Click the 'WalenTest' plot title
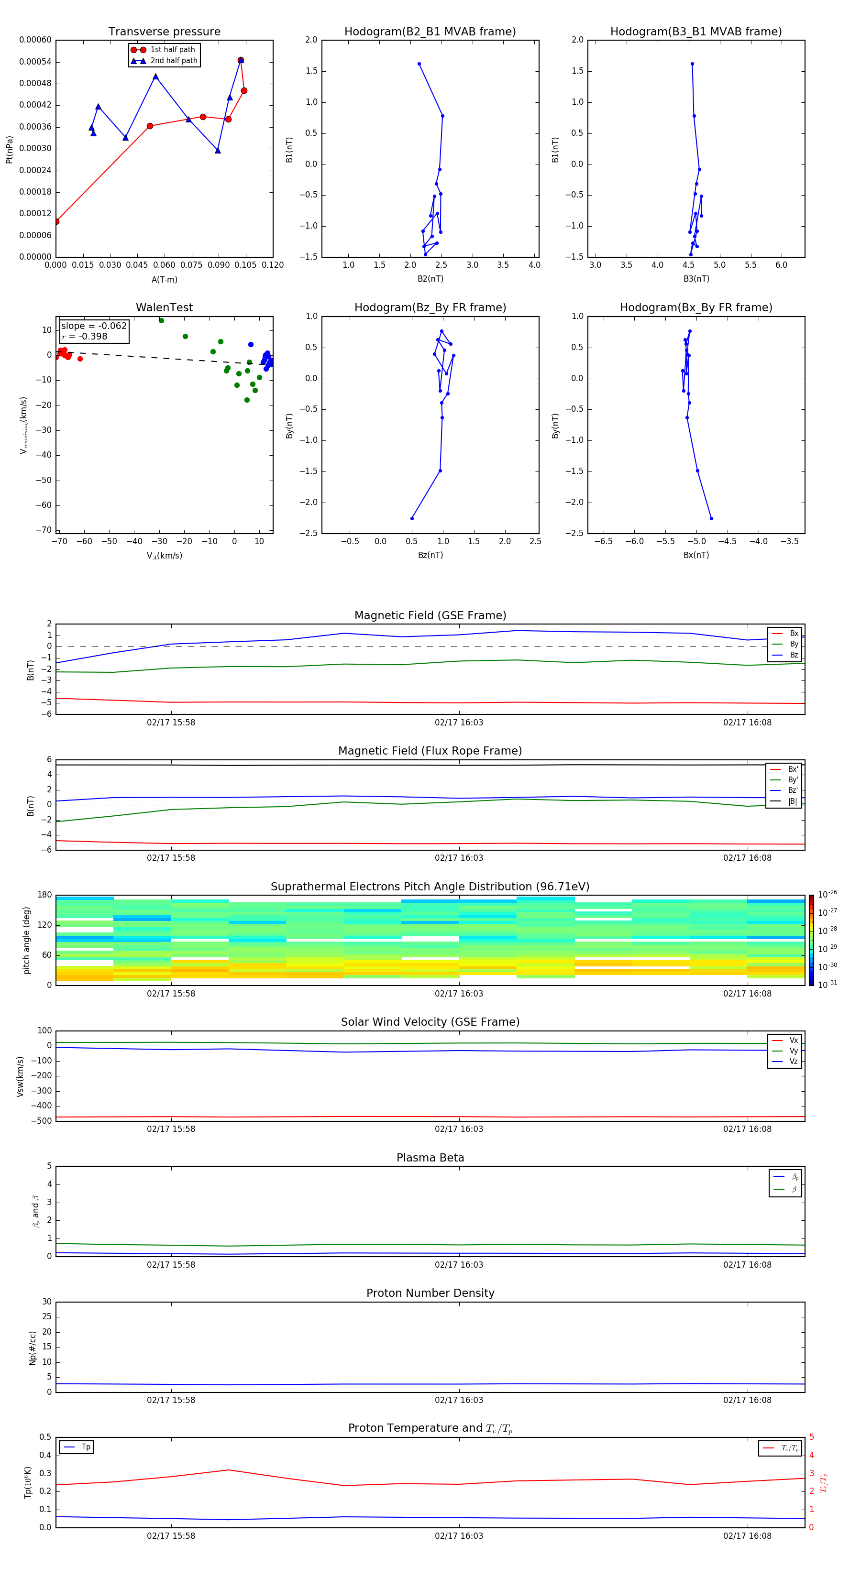This screenshot has height=1578, width=861. coord(164,307)
